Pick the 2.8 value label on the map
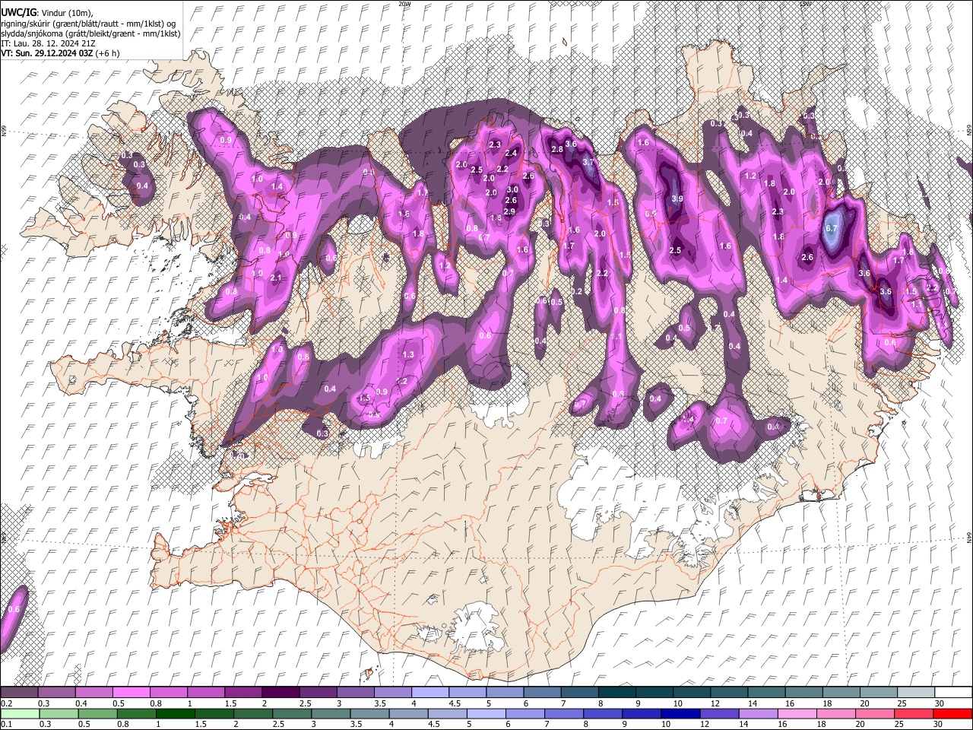 557,149
